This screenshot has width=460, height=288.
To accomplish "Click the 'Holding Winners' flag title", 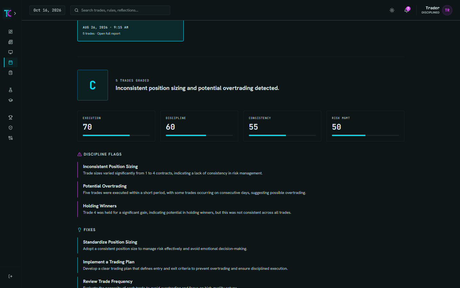I will pos(100,206).
